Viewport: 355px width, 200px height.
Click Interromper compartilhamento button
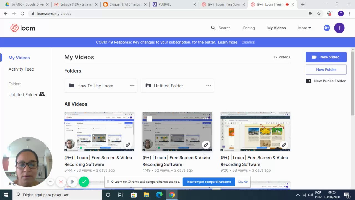point(209,182)
